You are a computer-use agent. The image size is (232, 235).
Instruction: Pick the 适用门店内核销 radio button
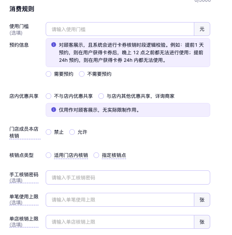(48, 156)
